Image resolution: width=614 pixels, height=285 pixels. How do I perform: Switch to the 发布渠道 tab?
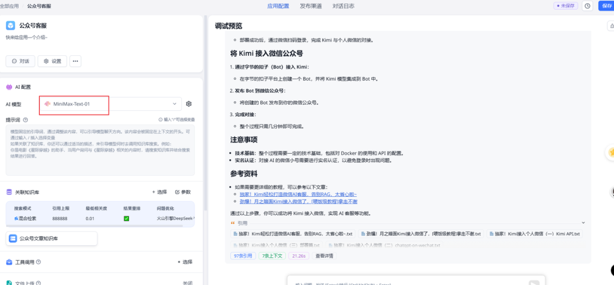[x=310, y=6]
